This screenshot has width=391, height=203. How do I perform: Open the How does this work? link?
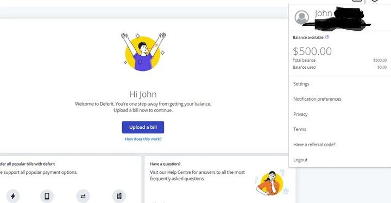(x=143, y=139)
